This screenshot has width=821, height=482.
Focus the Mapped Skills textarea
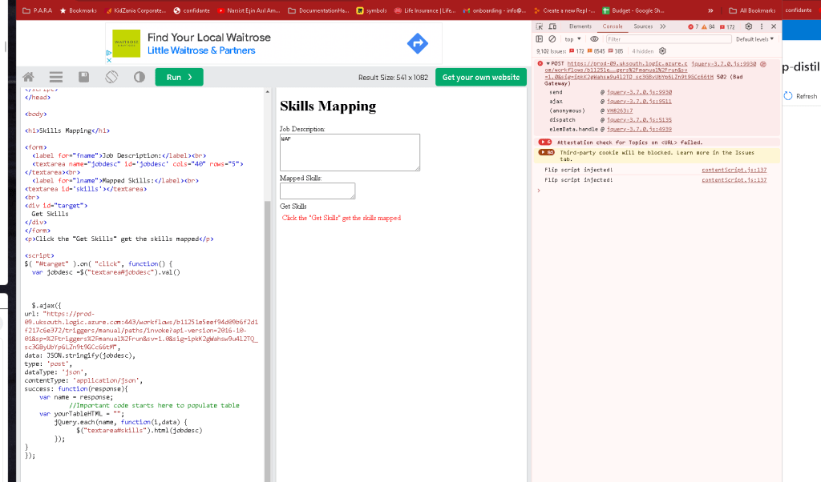pos(317,191)
